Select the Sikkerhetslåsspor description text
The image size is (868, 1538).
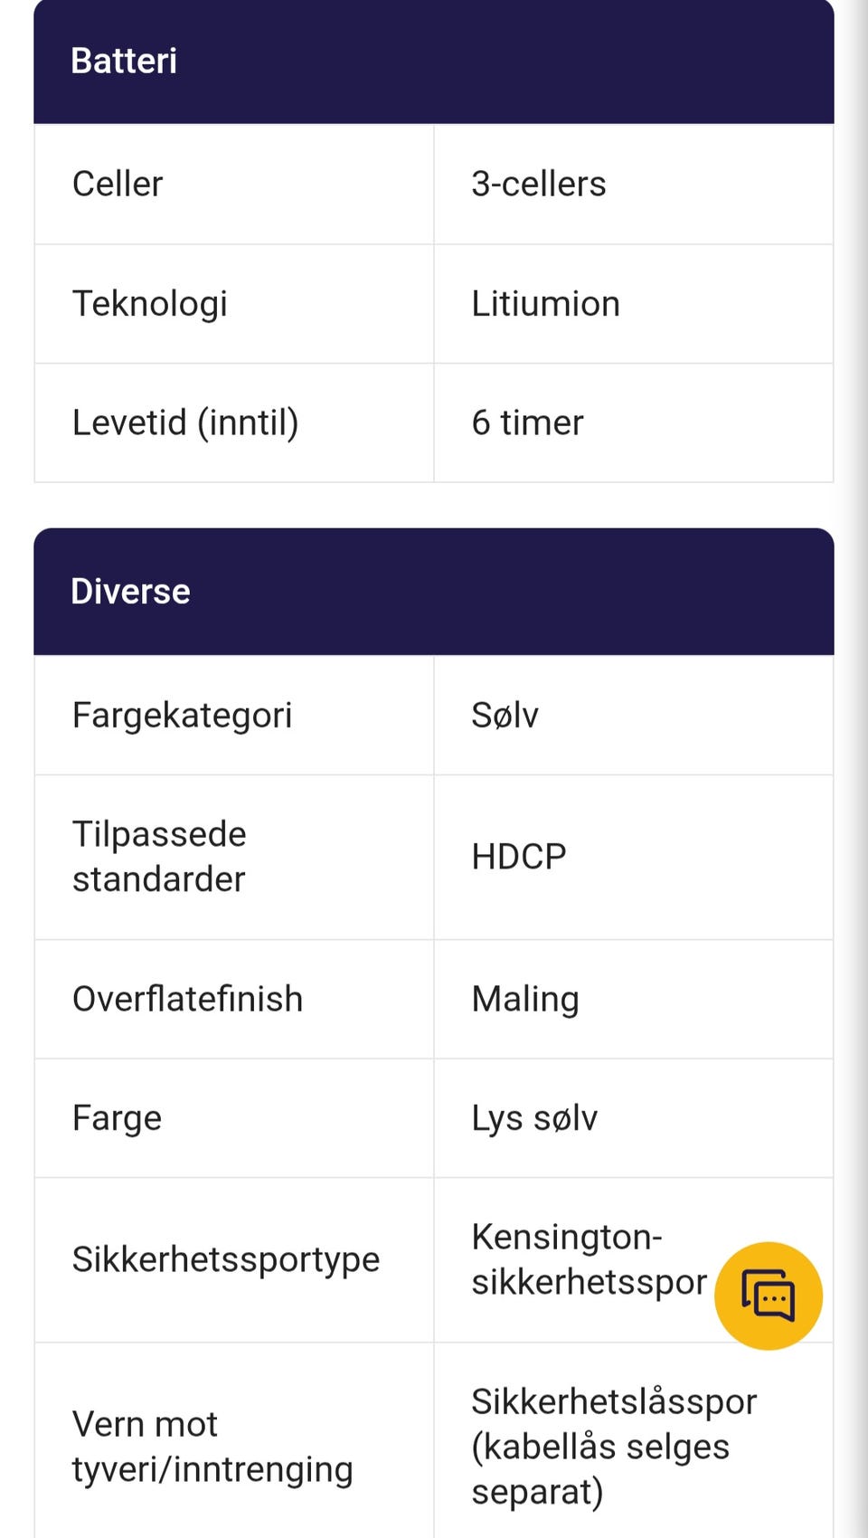613,1446
